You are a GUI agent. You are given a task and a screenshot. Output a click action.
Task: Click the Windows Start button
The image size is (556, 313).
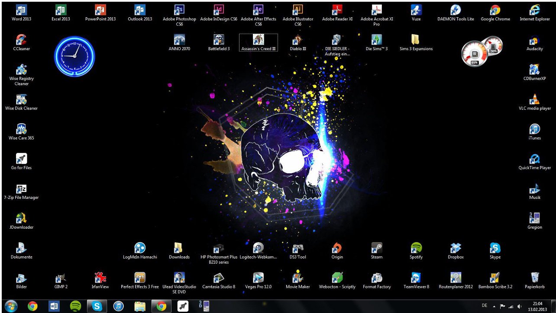pyautogui.click(x=11, y=306)
